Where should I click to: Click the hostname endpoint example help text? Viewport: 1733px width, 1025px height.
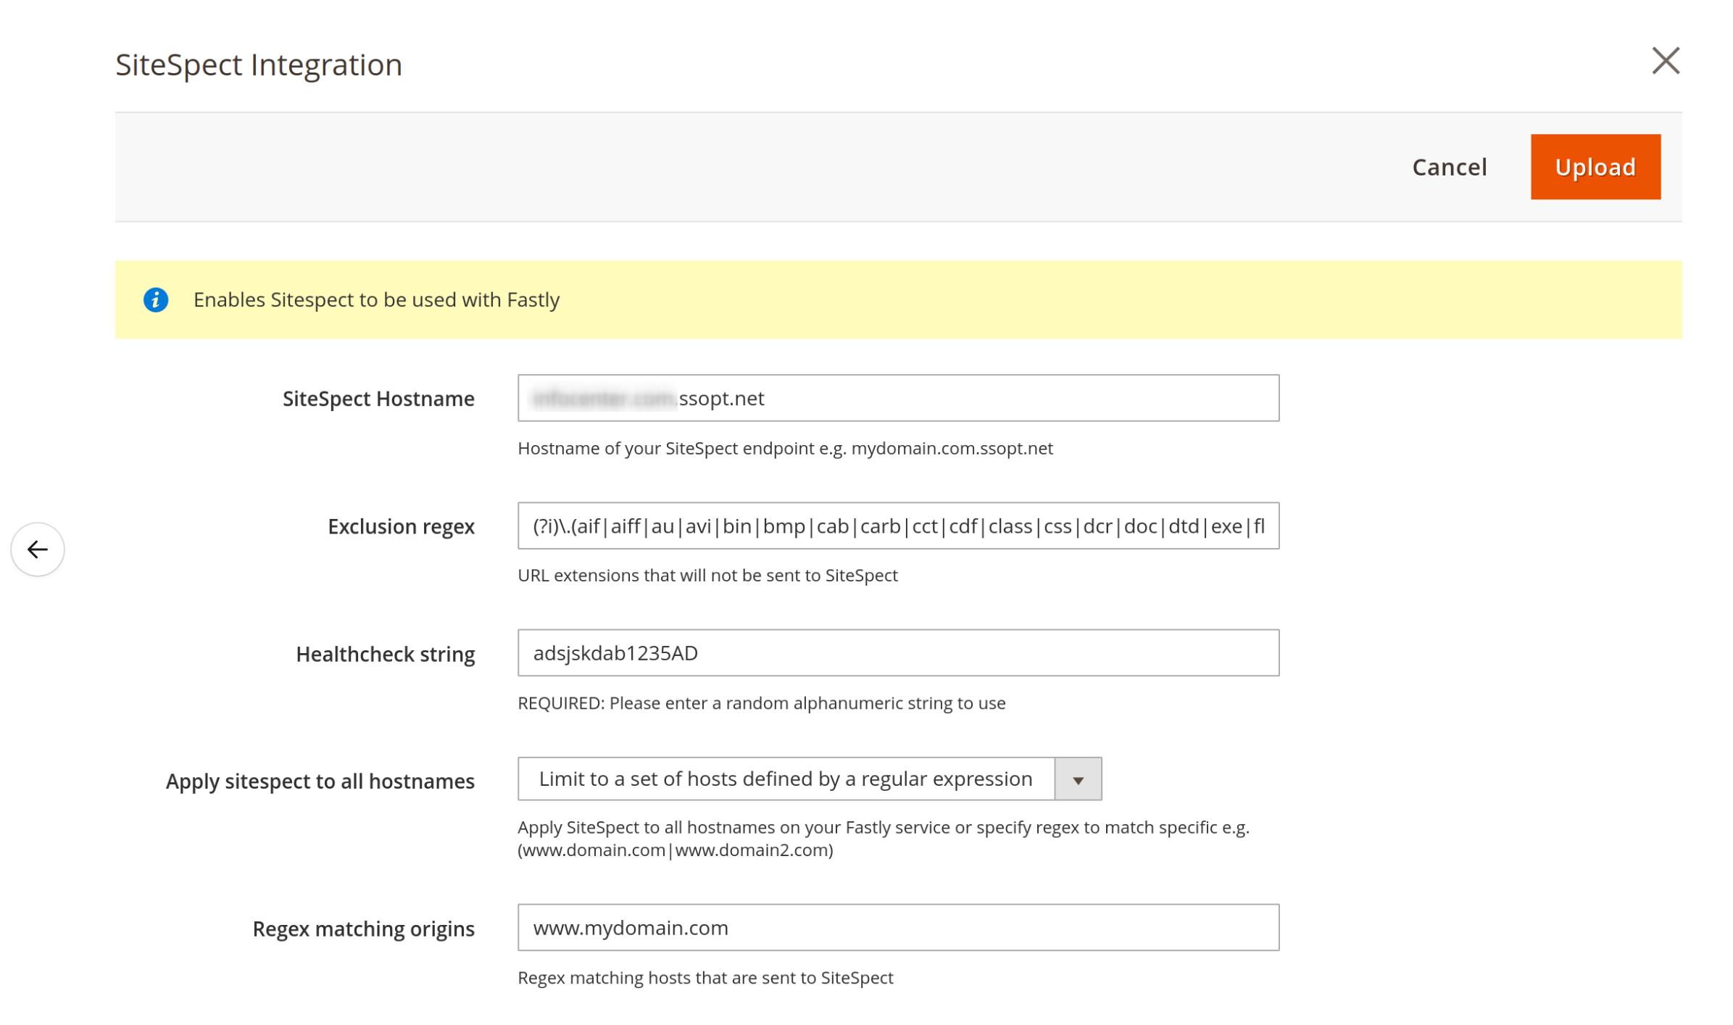(x=784, y=448)
